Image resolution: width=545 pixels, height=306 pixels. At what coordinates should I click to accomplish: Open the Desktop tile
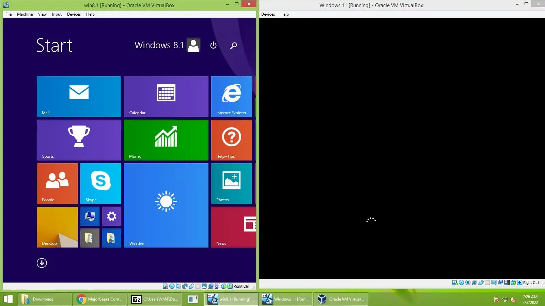57,227
